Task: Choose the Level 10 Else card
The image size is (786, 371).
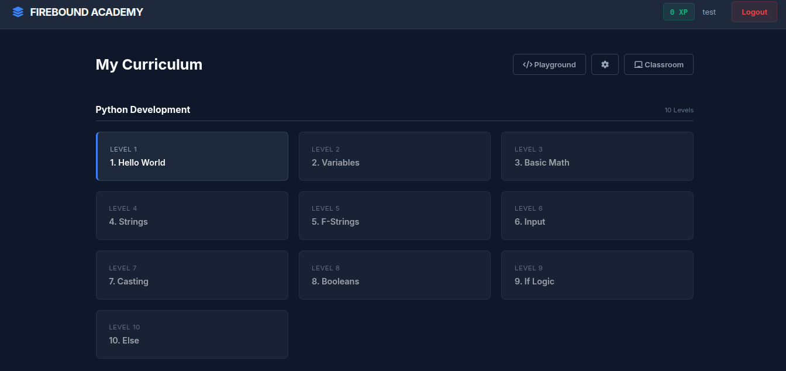Action: [x=192, y=334]
